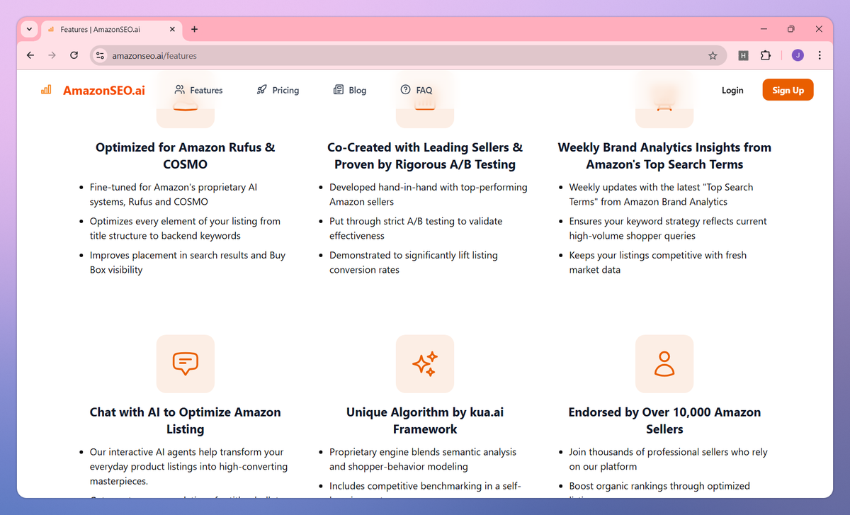Viewport: 850px width, 515px height.
Task: Go back to previous page
Action: point(30,55)
